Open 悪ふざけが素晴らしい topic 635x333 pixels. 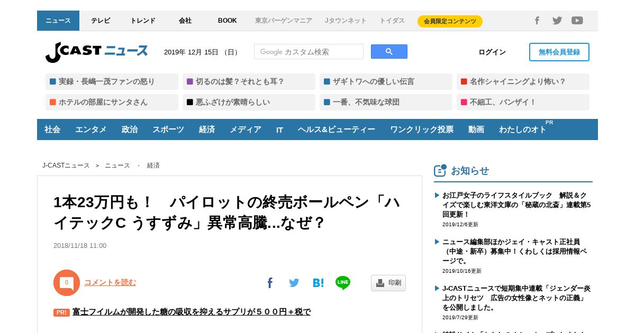(x=249, y=102)
